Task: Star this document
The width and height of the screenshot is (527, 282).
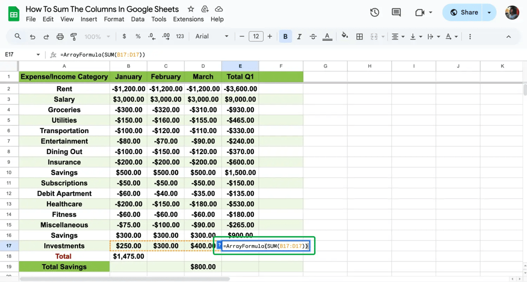Action: click(x=191, y=9)
